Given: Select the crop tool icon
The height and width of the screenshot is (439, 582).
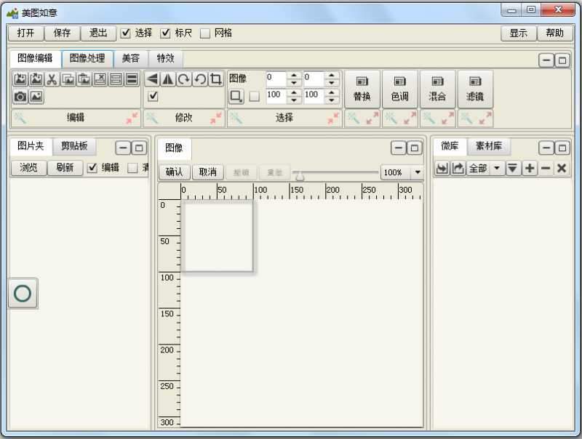Looking at the screenshot, I should [x=215, y=79].
